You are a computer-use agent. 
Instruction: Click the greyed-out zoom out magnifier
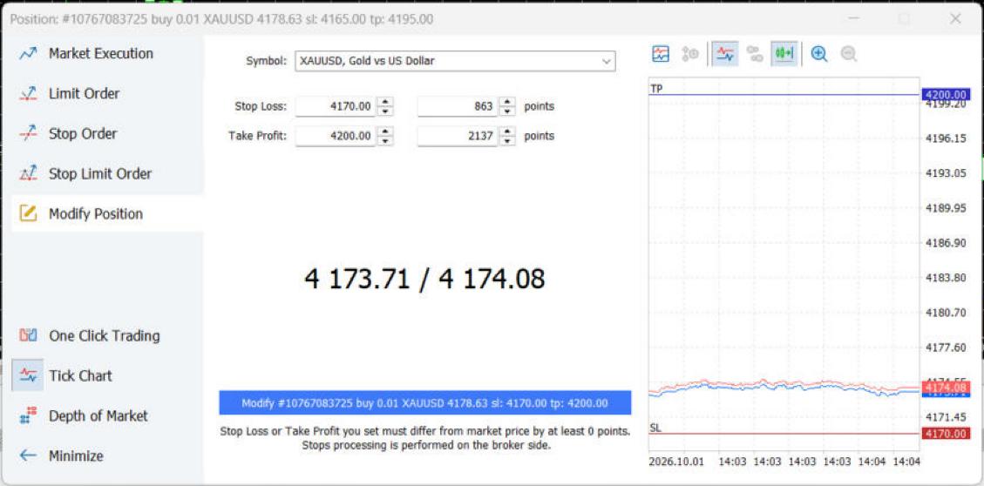coord(848,54)
